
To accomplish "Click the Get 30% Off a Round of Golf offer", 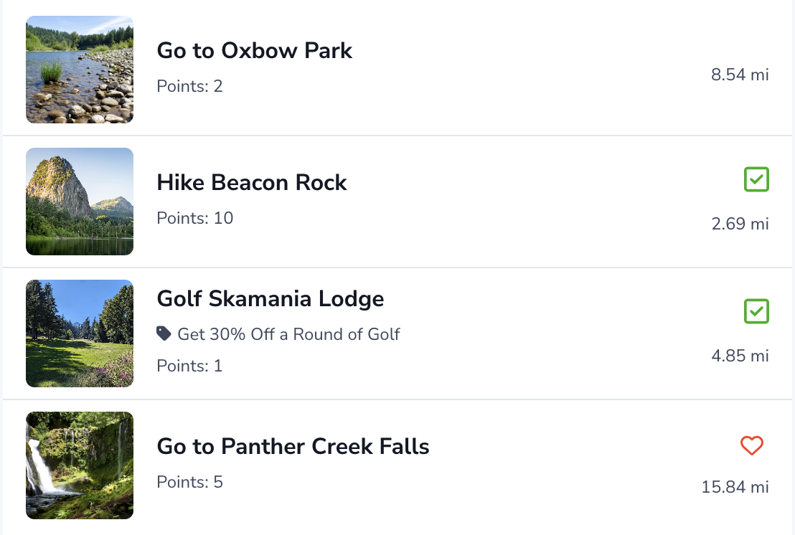I will tap(288, 334).
